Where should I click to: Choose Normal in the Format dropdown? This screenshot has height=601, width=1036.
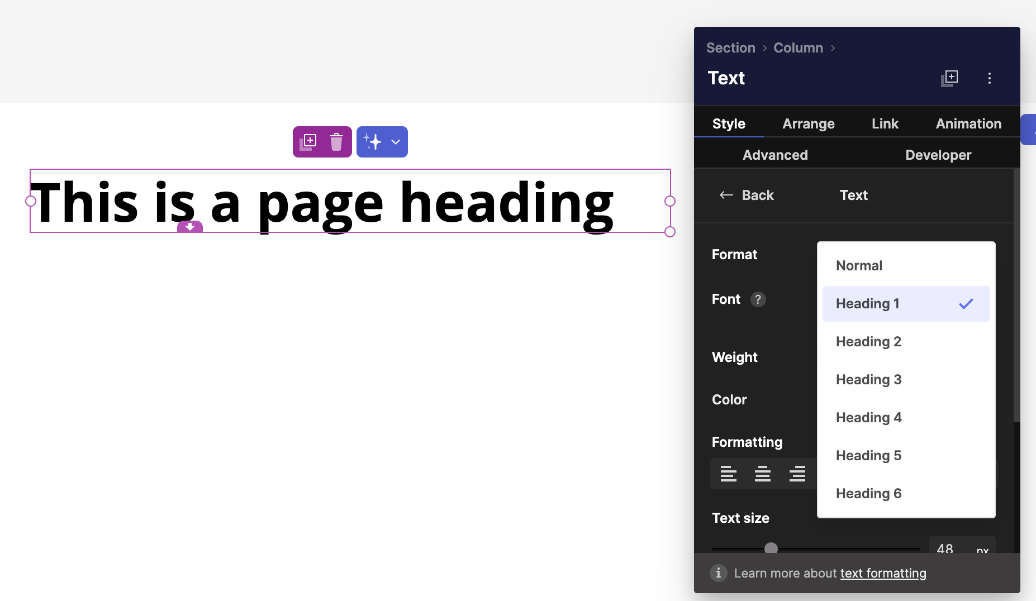859,265
